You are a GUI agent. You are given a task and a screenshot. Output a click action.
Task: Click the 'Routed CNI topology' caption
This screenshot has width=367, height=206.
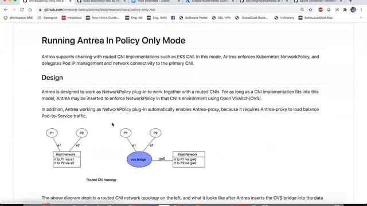point(101,180)
